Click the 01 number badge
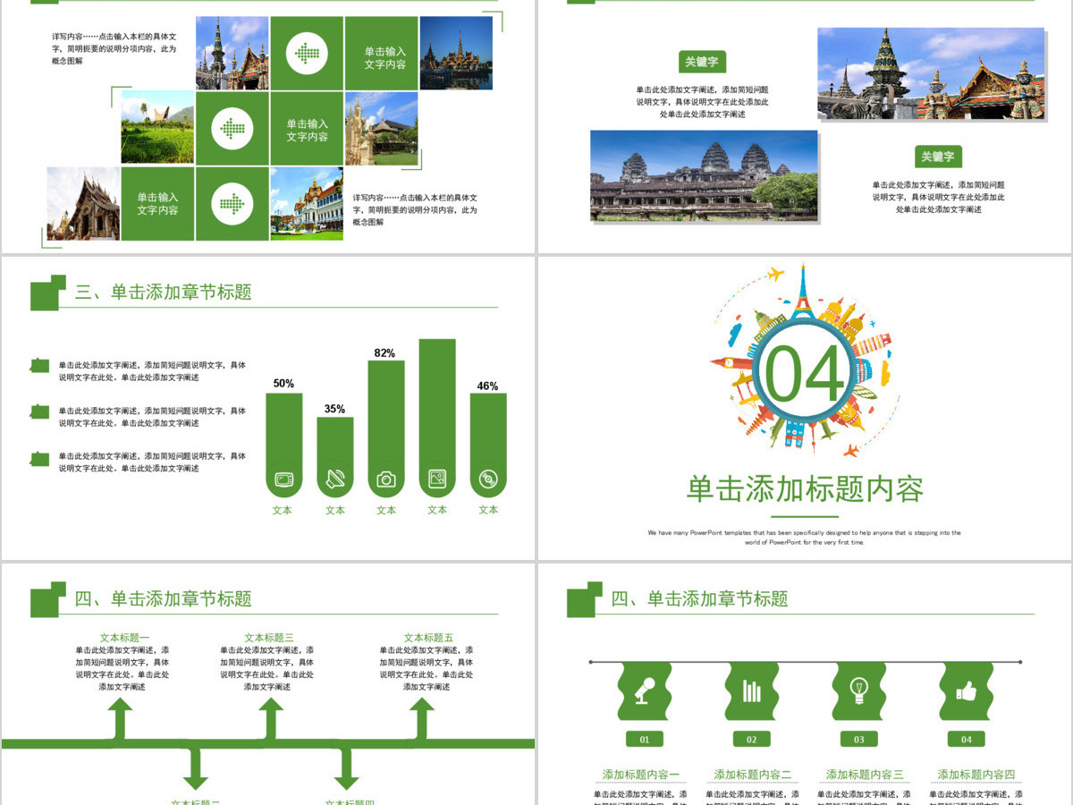This screenshot has width=1073, height=805. click(645, 740)
